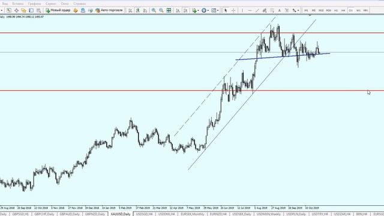The width and height of the screenshot is (384, 216).
Task: Switch timeframe to MN monthly
Action: click(x=365, y=10)
